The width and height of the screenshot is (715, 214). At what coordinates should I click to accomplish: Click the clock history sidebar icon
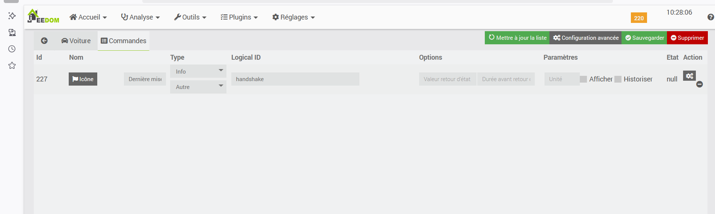(x=12, y=49)
